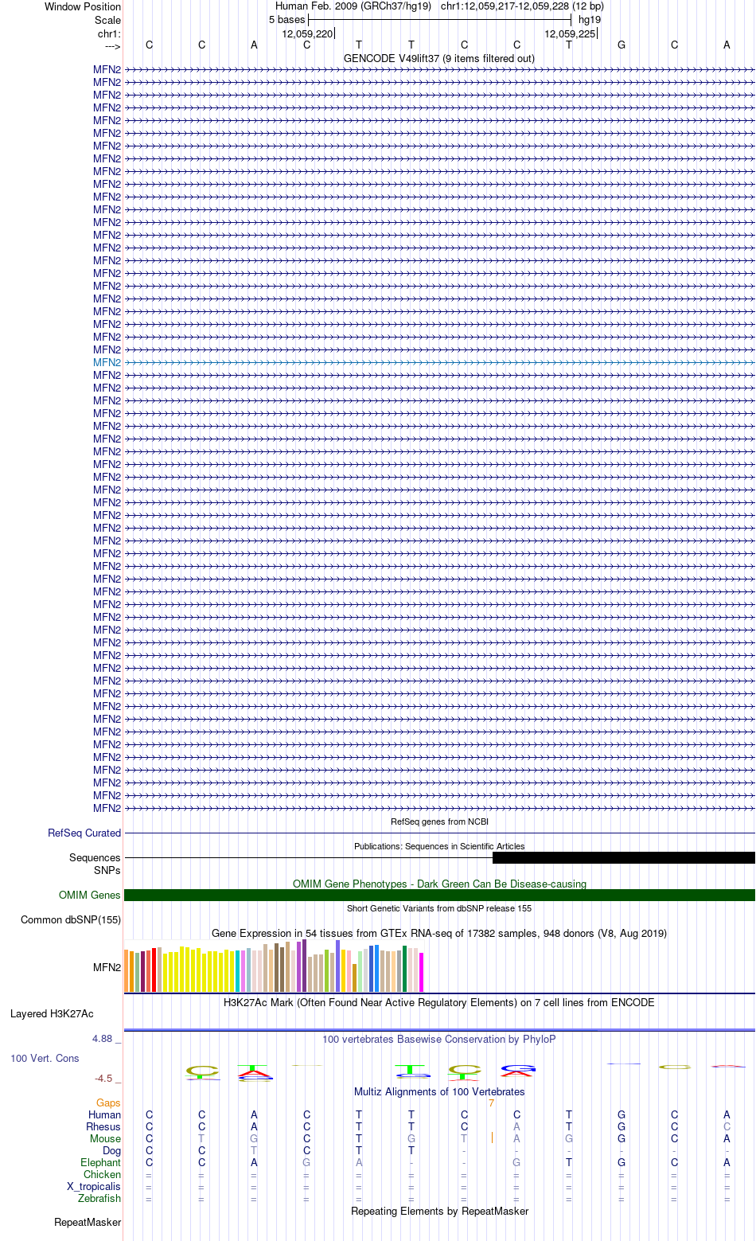Image resolution: width=756 pixels, height=1241 pixels.
Task: Click the orange insertion tick in Mouse row
Action: coord(493,1138)
